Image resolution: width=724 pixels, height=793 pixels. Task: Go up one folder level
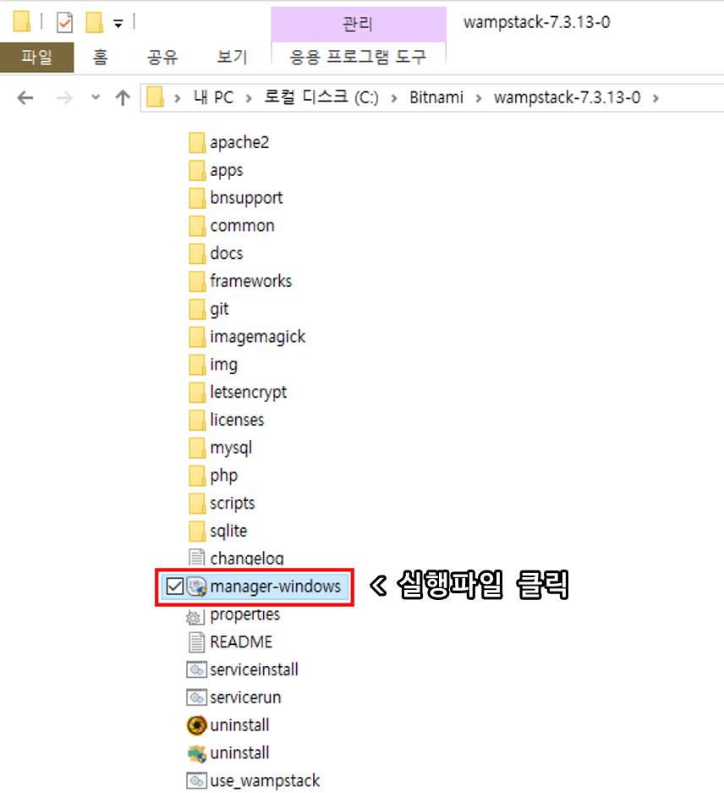[x=123, y=97]
